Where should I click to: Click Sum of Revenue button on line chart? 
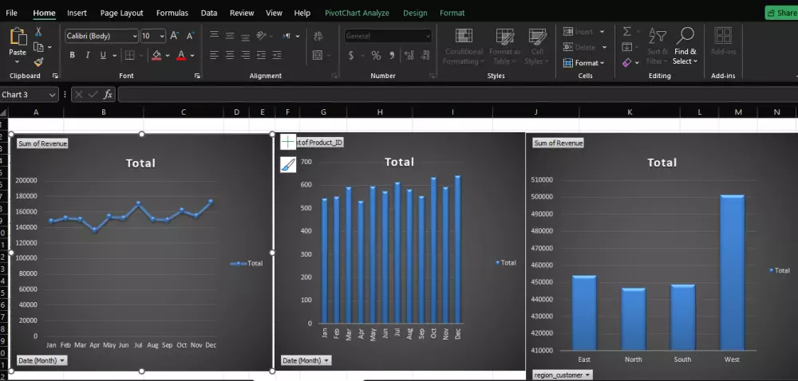click(42, 143)
